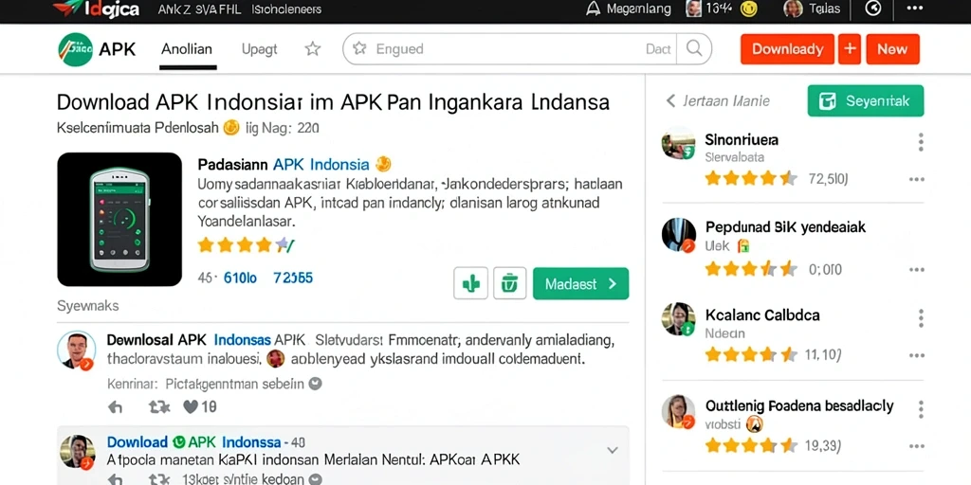Click the Kcalanc Calbdca avatar
The height and width of the screenshot is (485, 971).
click(x=679, y=320)
